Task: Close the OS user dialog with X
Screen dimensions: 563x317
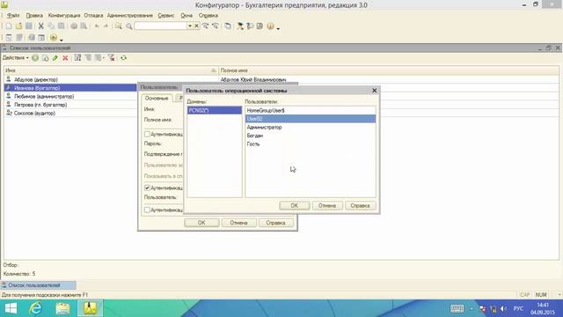Action: 374,91
